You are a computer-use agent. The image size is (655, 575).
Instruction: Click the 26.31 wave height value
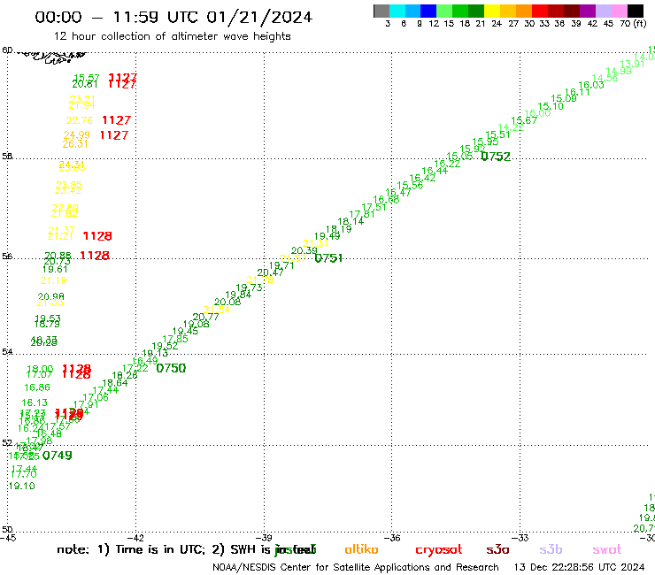click(75, 144)
